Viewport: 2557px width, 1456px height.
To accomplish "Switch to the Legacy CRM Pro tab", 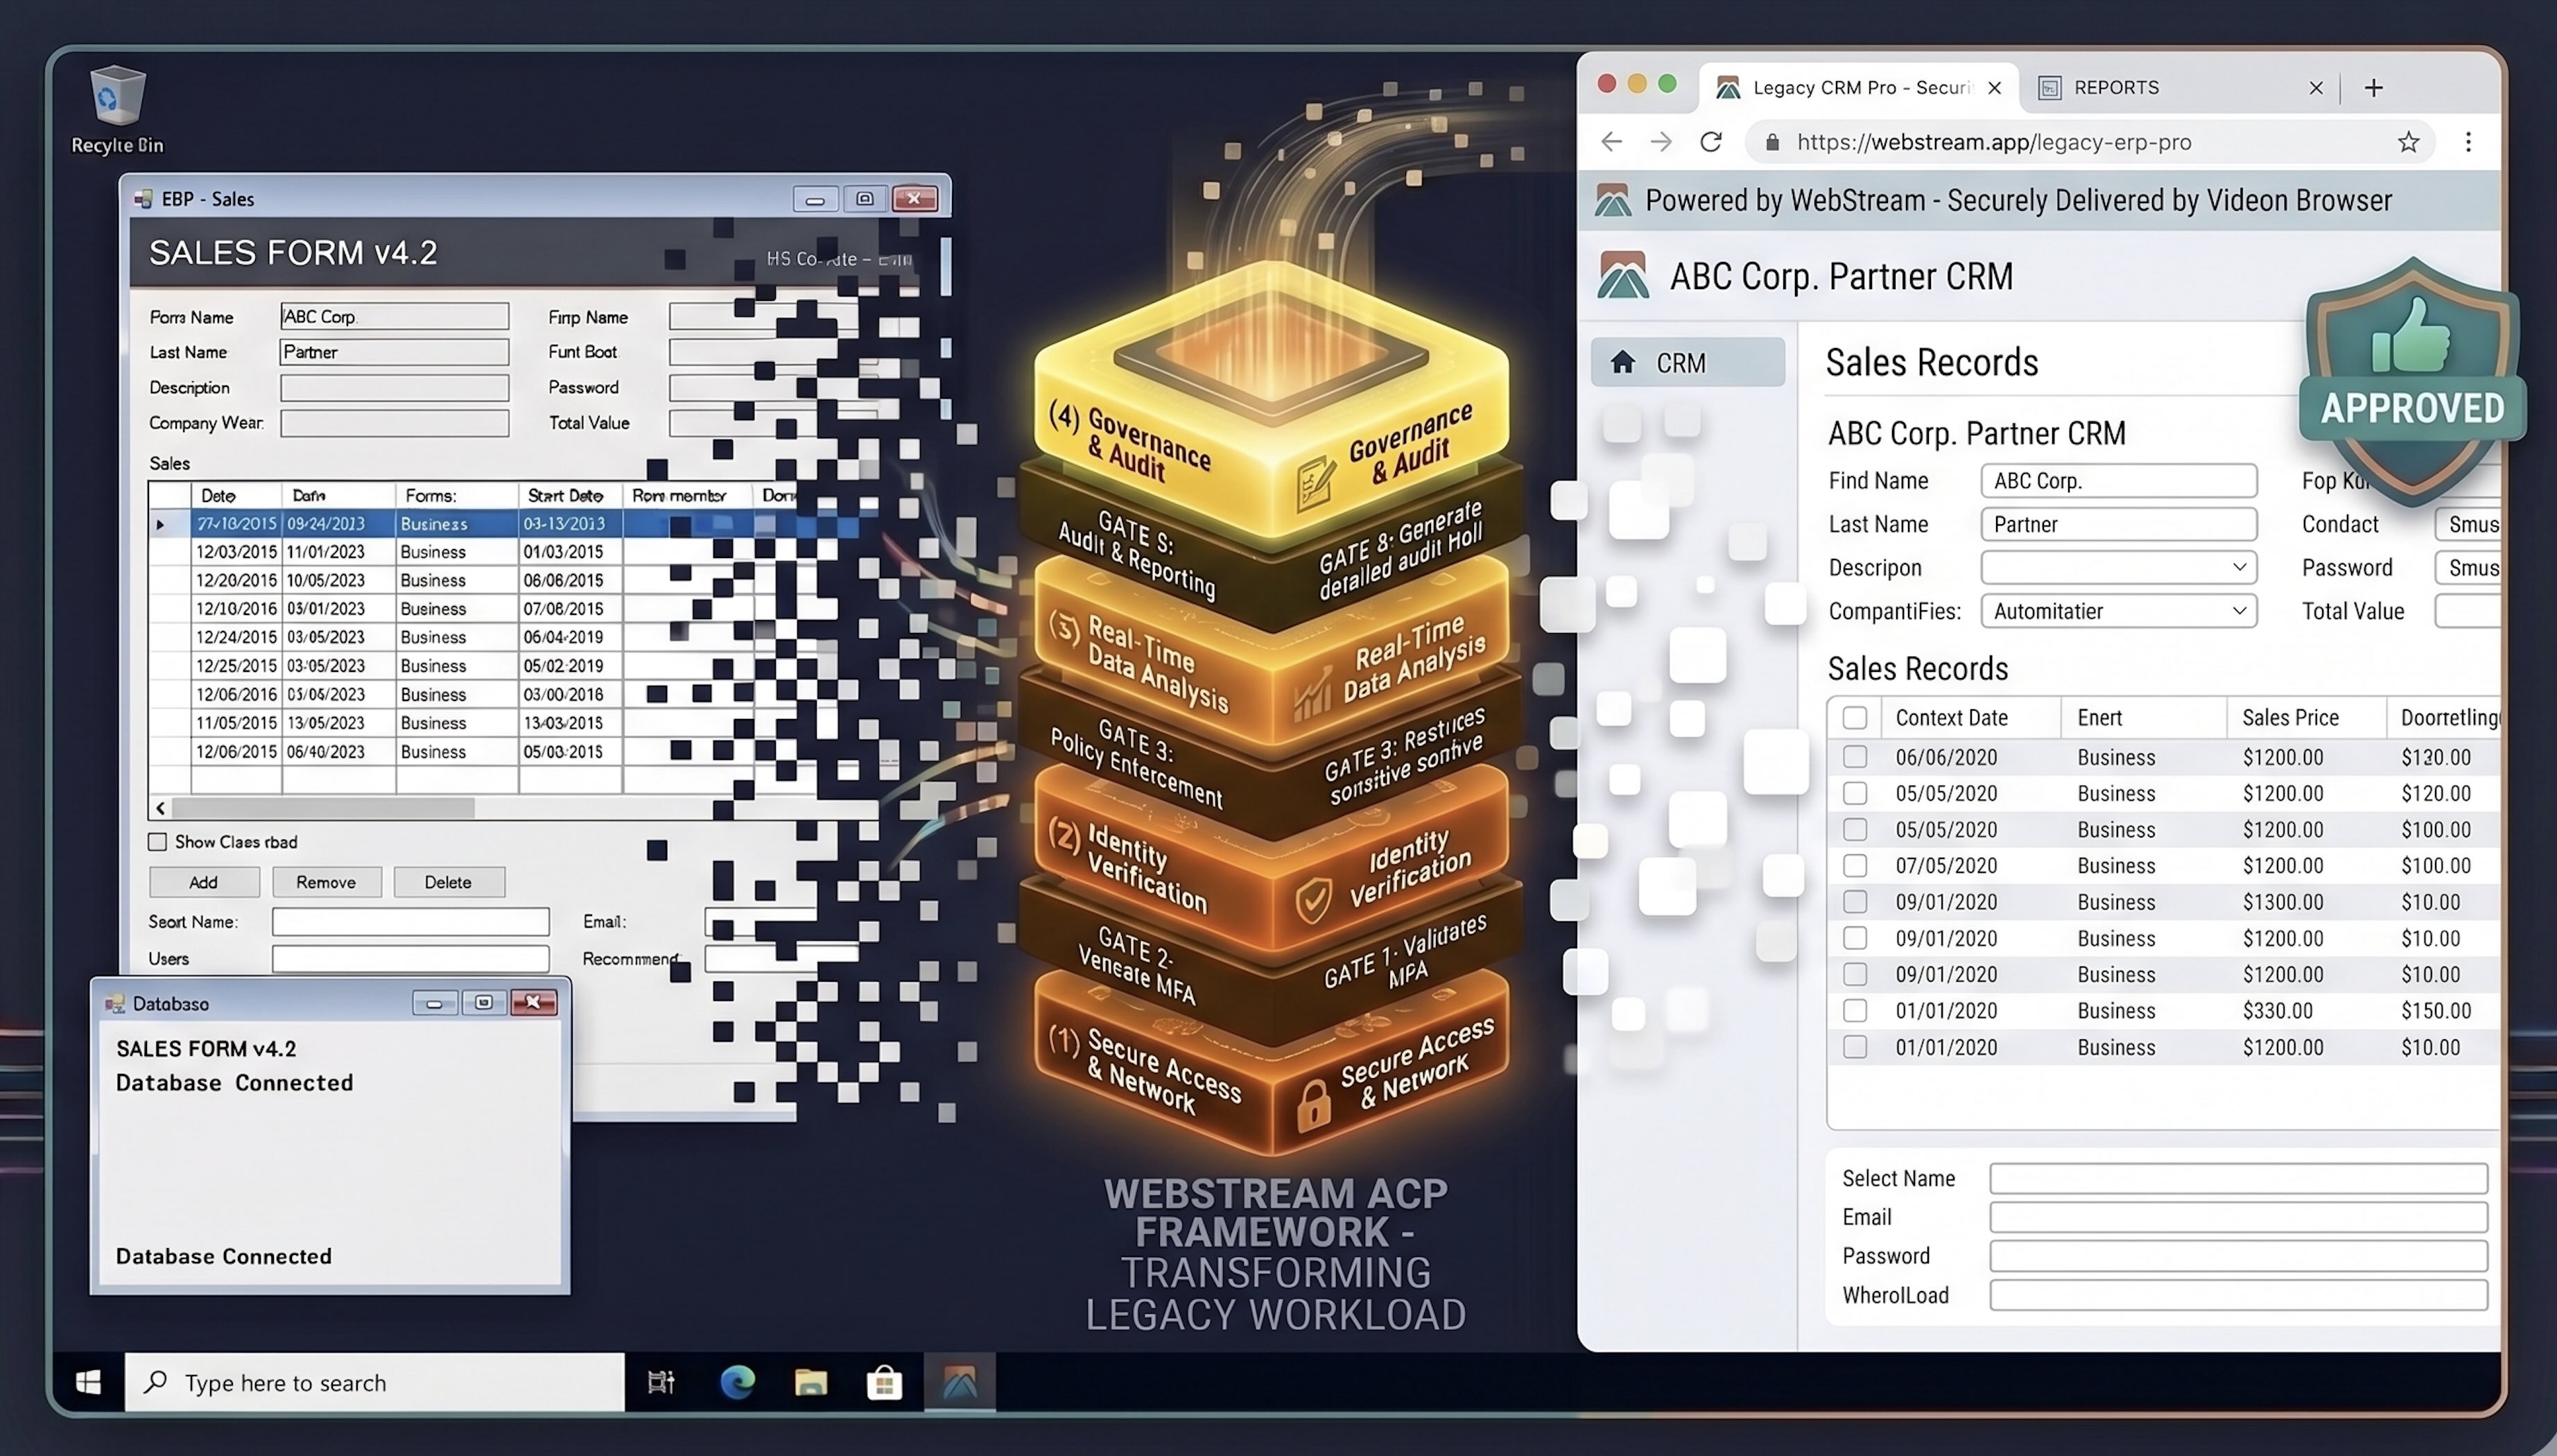I will click(x=1858, y=88).
